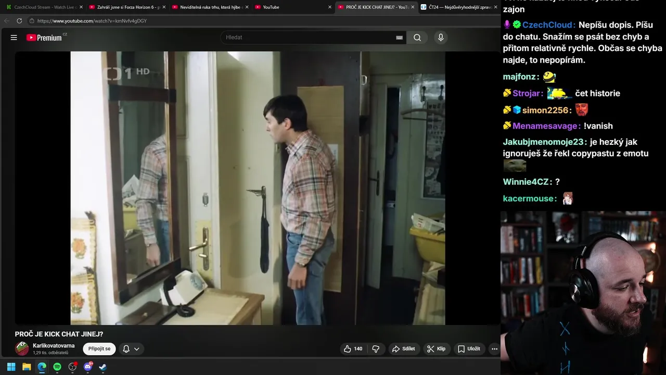Image resolution: width=666 pixels, height=375 pixels.
Task: Click the emote before 'čet historie'
Action: coord(559,93)
